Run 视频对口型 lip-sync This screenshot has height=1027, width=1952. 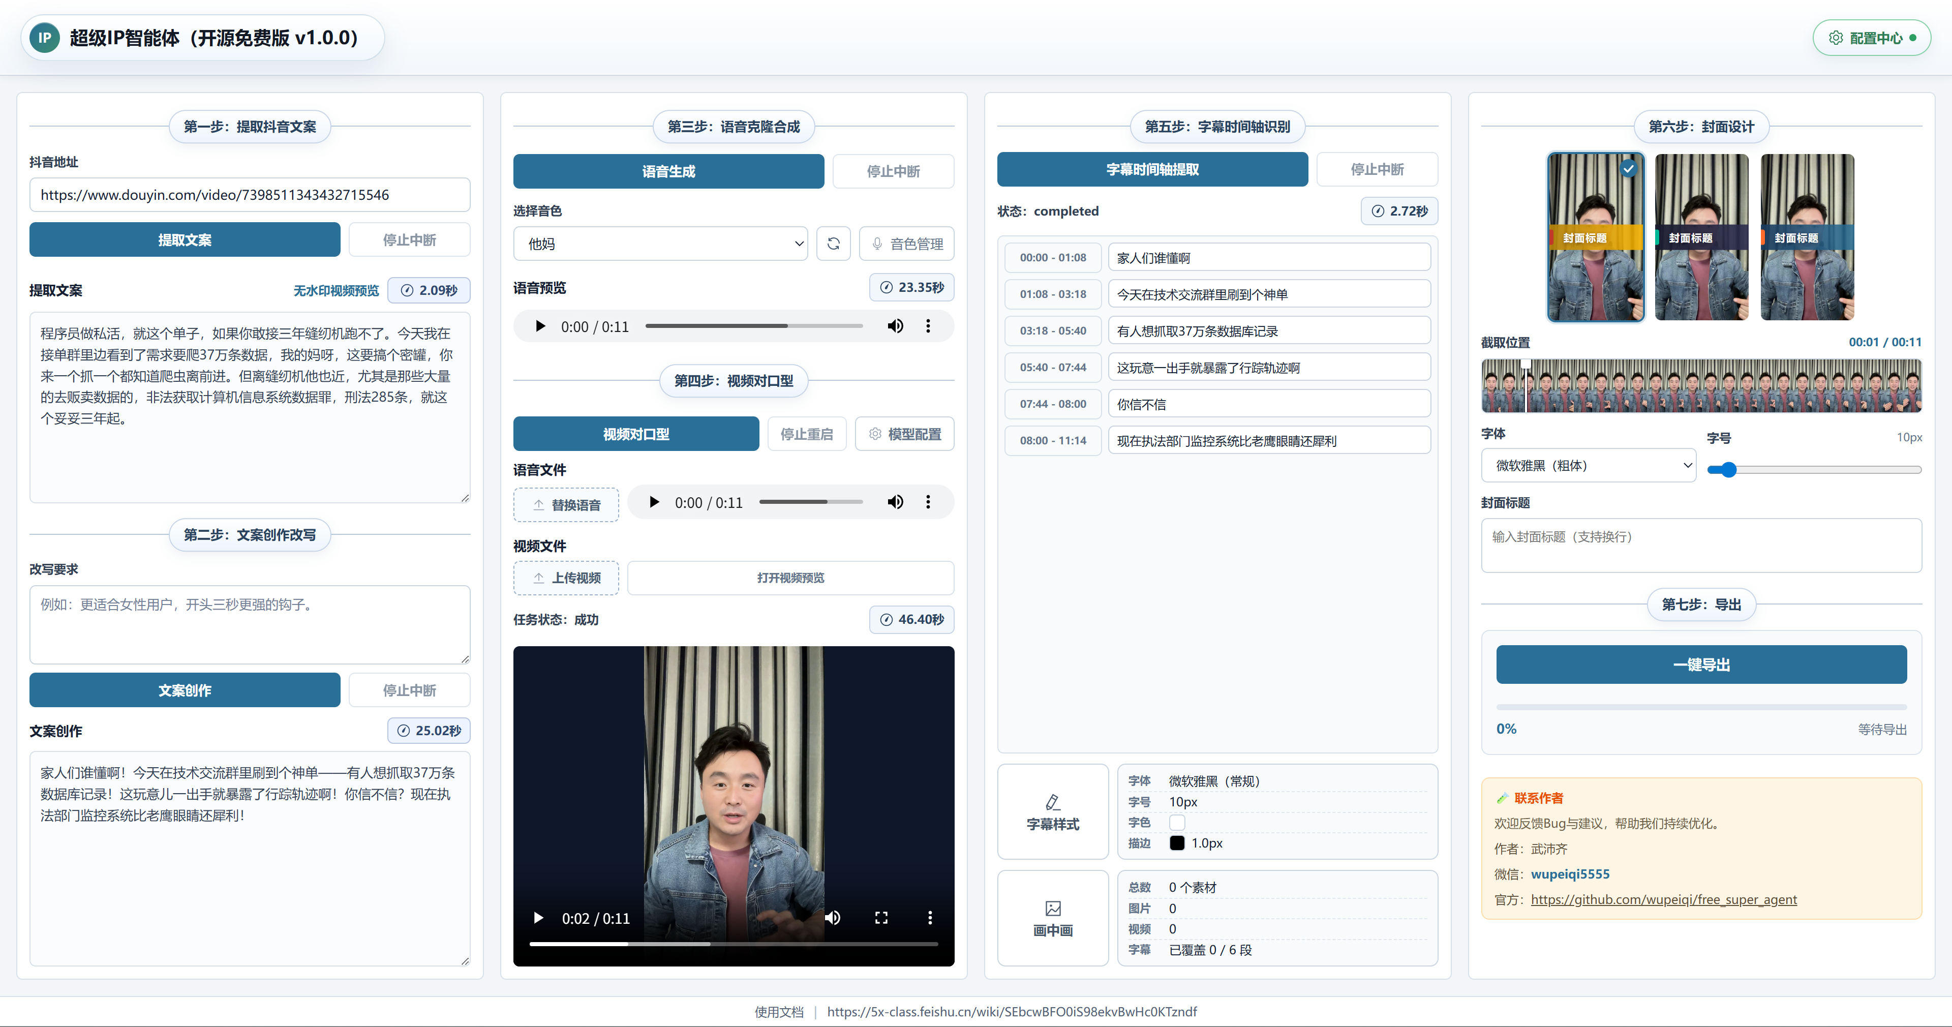pos(636,434)
